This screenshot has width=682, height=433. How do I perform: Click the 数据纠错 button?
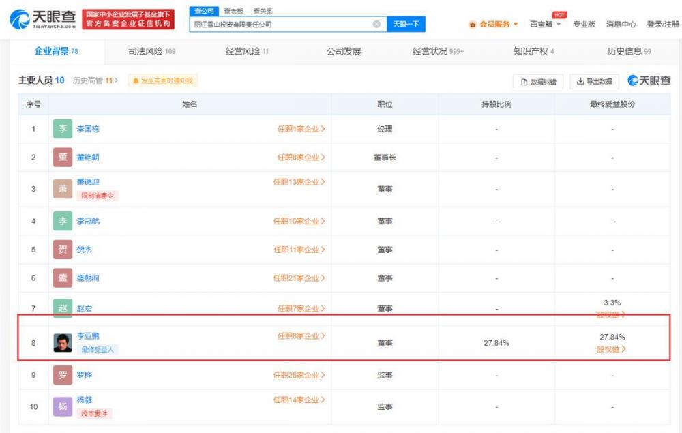[538, 82]
